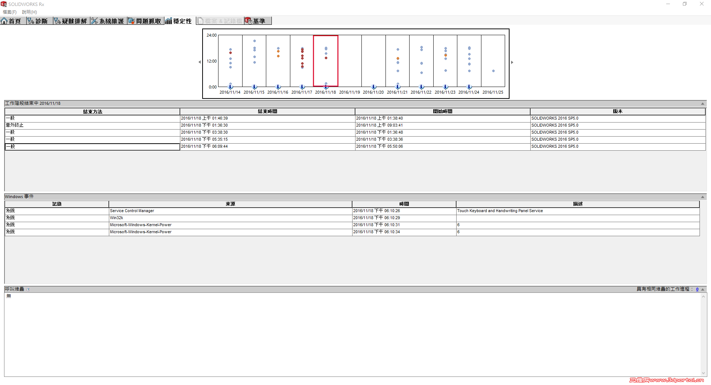Select the Win32k event row

[x=352, y=218]
